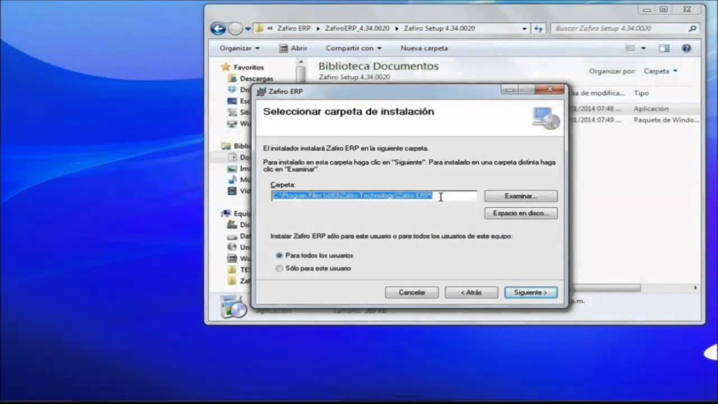
Task: Click Favoritos star icon in sidebar
Action: pyautogui.click(x=226, y=67)
